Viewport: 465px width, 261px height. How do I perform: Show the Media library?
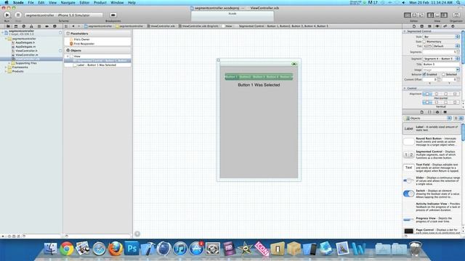[445, 112]
